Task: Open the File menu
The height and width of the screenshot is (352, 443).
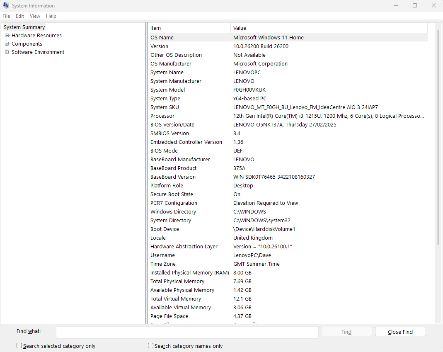Action: tap(6, 16)
